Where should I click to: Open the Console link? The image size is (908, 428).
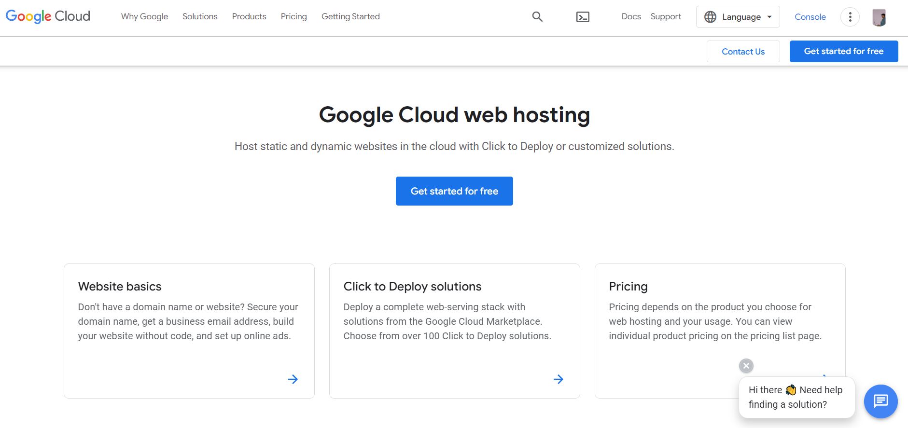[810, 17]
